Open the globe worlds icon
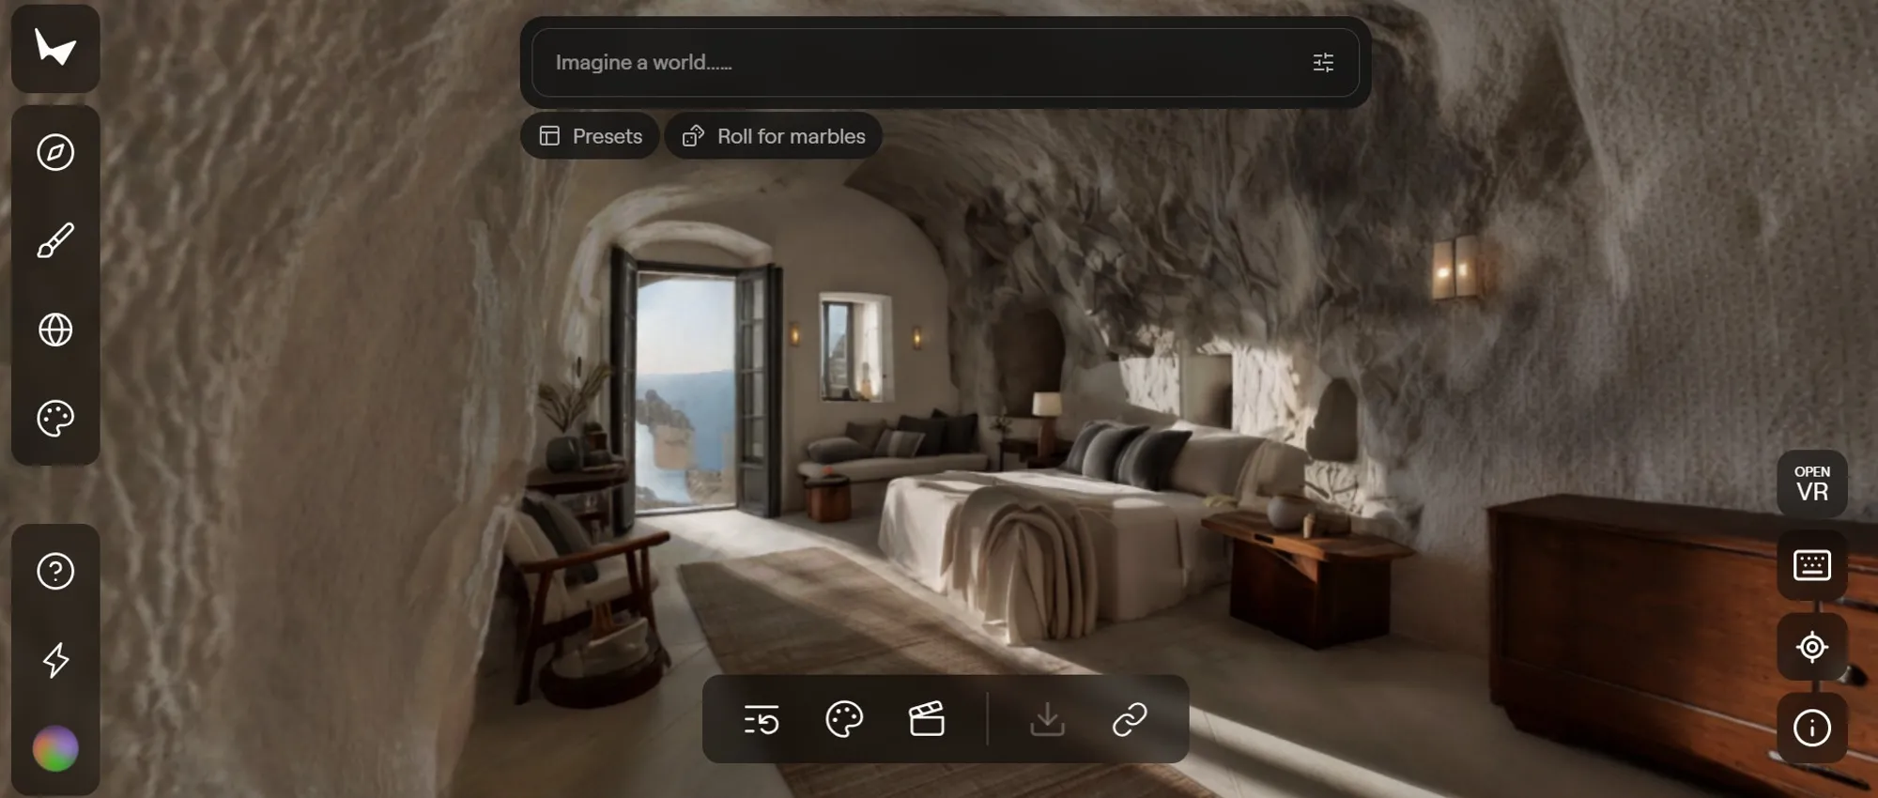Image resolution: width=1878 pixels, height=798 pixels. [55, 330]
